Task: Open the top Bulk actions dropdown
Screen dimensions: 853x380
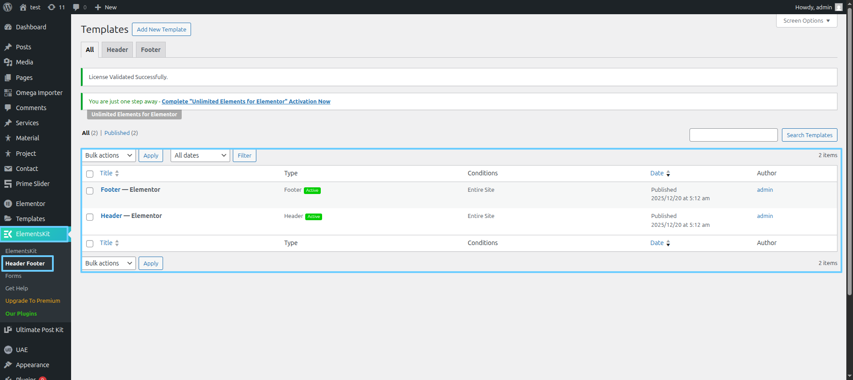Action: click(x=109, y=155)
